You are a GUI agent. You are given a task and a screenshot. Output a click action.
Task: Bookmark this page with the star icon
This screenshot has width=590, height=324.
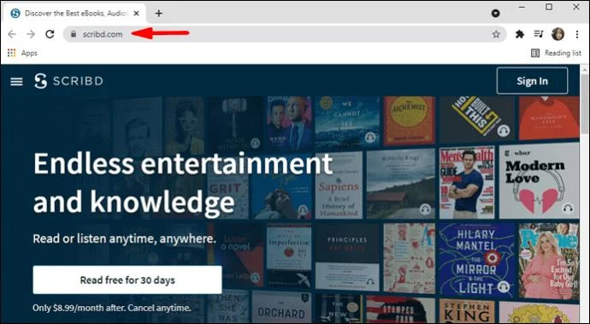496,34
